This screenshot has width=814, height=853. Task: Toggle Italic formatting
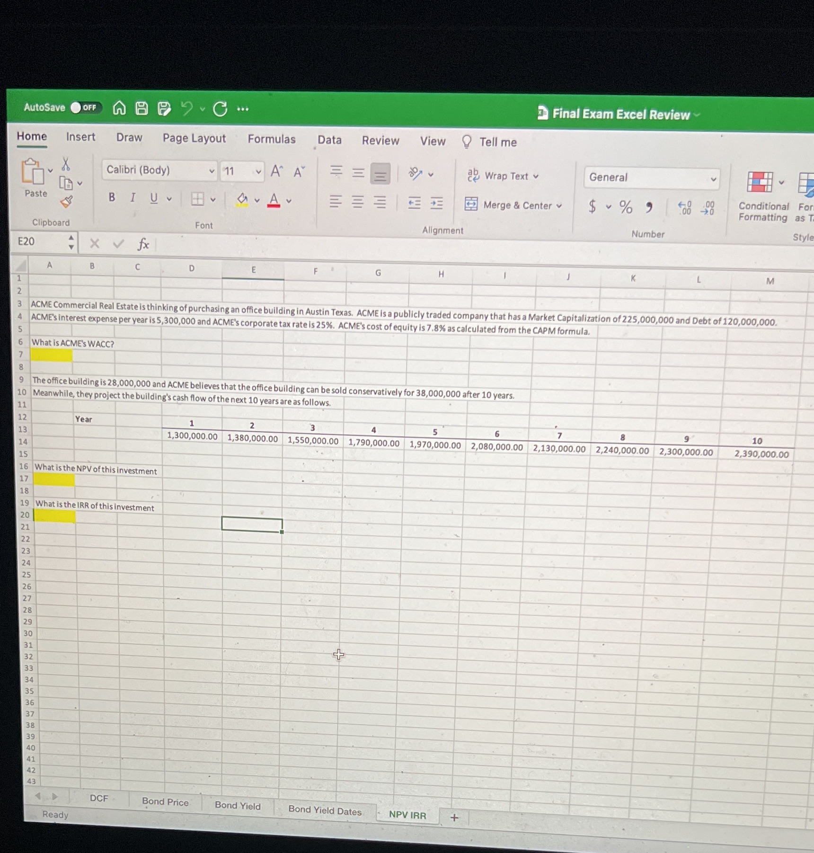133,197
